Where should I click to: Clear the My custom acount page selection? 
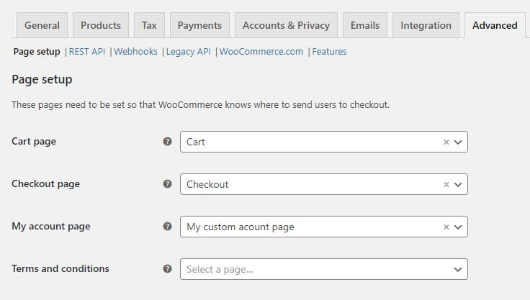(x=446, y=227)
